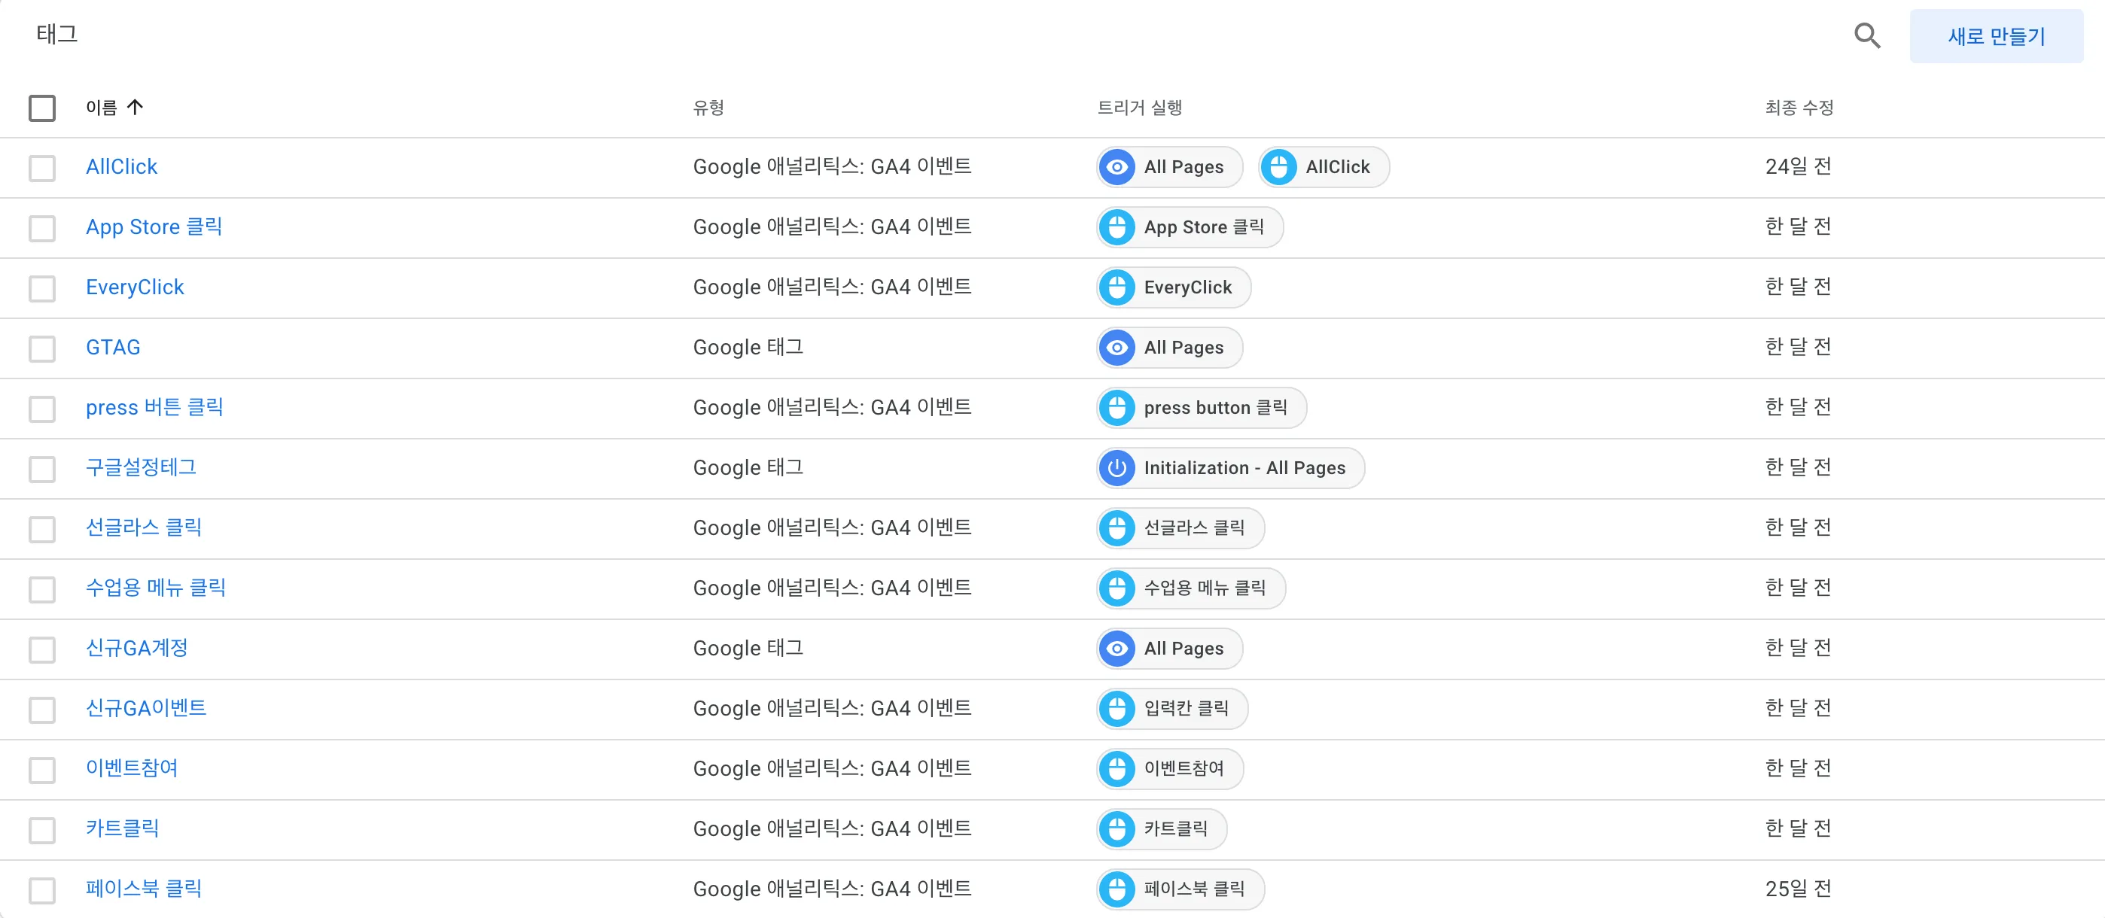2105x918 pixels.
Task: Click the 'Google 태그' type in 구글설정테그 row
Action: coord(748,467)
